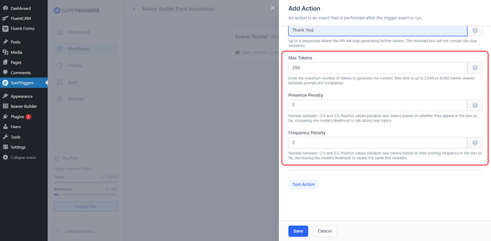Image resolution: width=491 pixels, height=241 pixels.
Task: Open SureTriggers Apps page
Action: click(73, 82)
